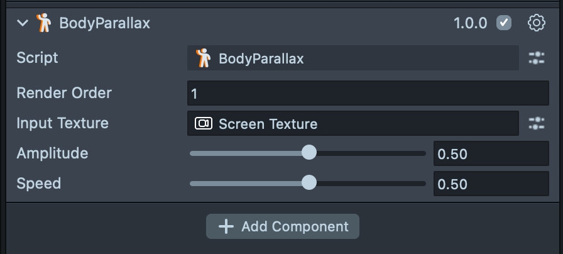Viewport: 563px width, 254px height.
Task: Click the Speed value field showing 0.50
Action: [x=491, y=184]
